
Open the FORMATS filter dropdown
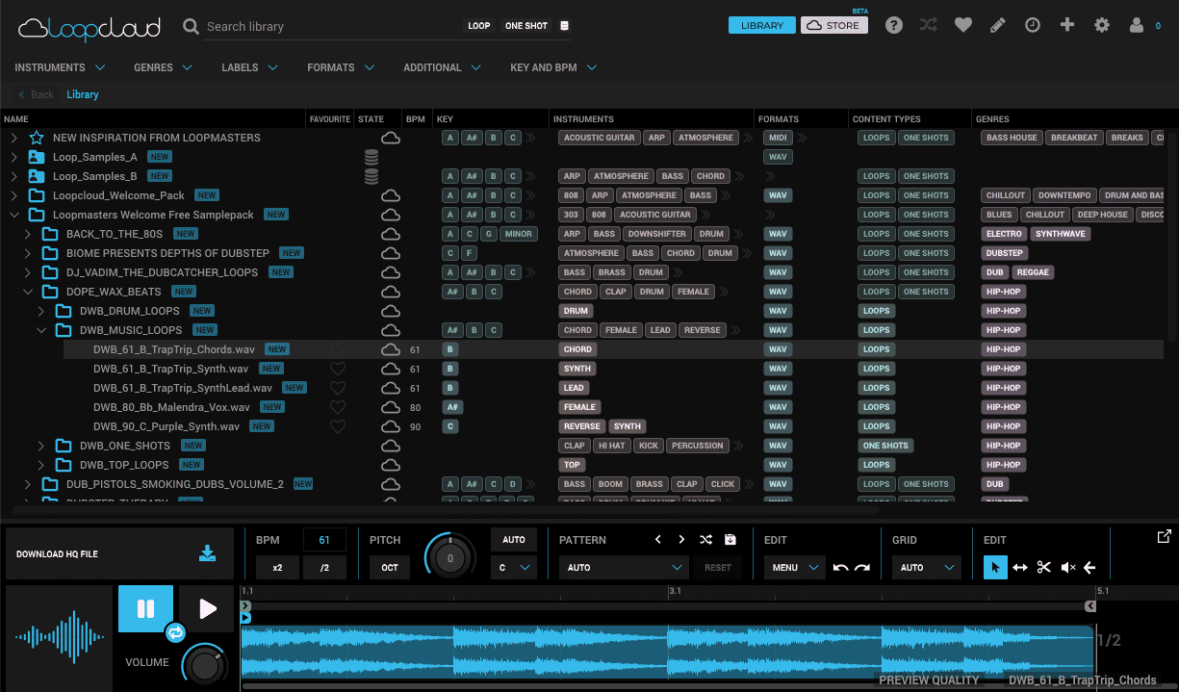click(x=340, y=67)
